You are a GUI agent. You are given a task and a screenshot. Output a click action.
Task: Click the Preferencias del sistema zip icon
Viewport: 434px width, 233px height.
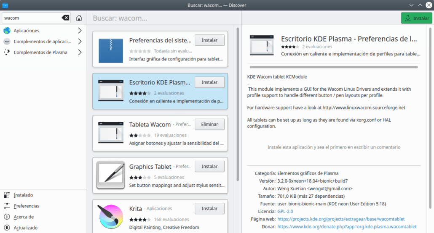[111, 50]
